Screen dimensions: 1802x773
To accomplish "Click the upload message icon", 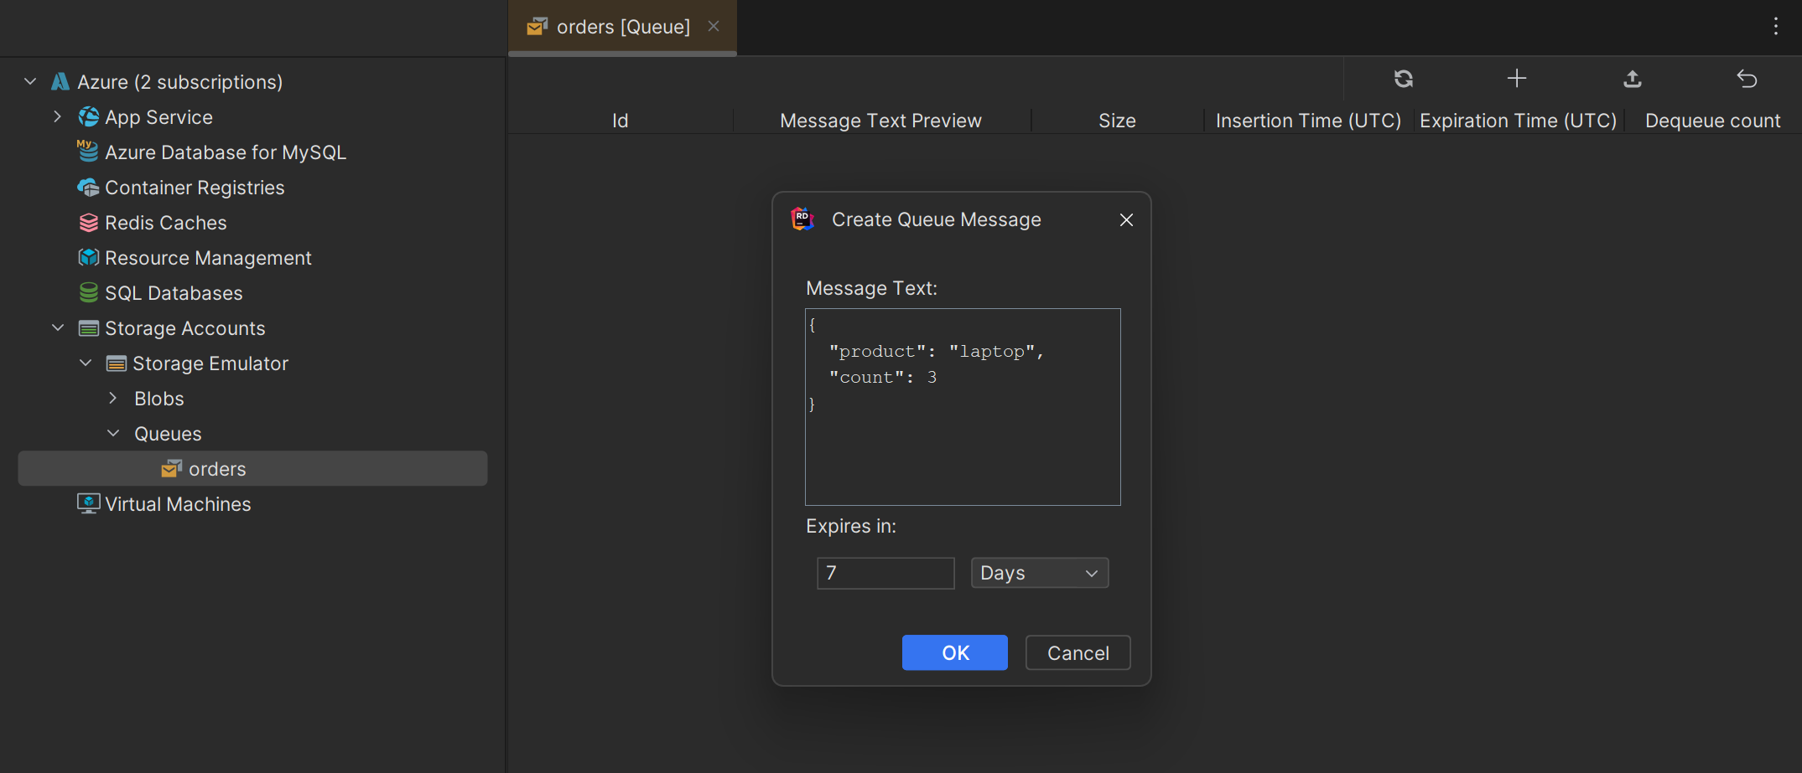I will (x=1632, y=79).
